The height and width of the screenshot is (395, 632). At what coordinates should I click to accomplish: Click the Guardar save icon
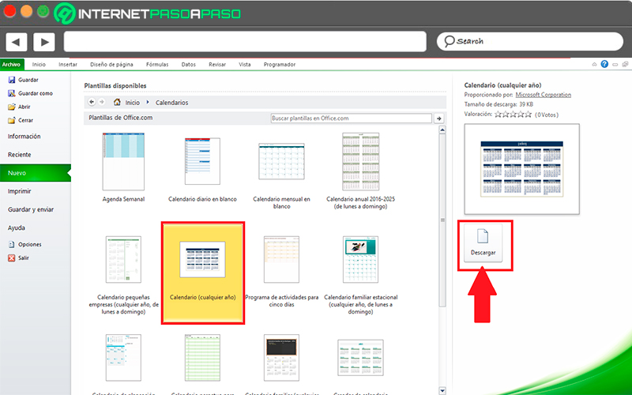(x=12, y=80)
